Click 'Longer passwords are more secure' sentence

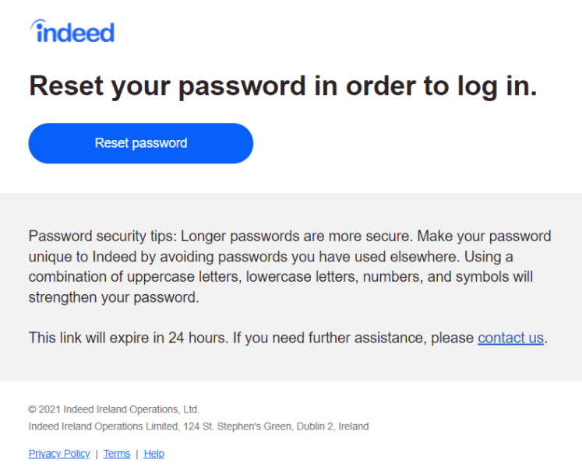(297, 237)
